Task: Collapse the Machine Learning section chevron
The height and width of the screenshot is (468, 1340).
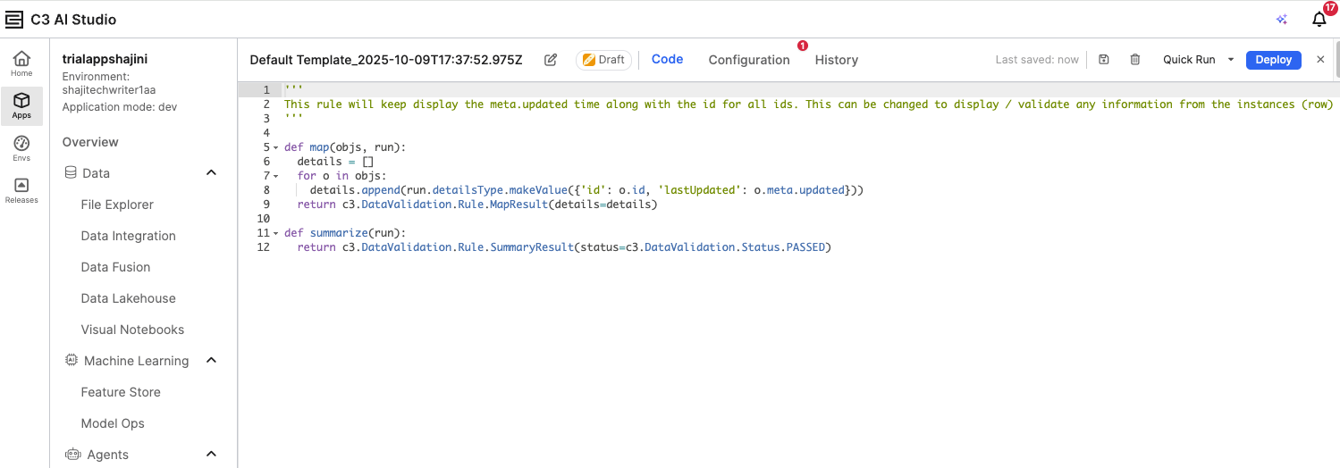Action: [x=212, y=360]
